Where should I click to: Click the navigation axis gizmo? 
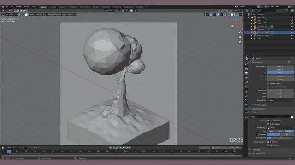(236, 24)
